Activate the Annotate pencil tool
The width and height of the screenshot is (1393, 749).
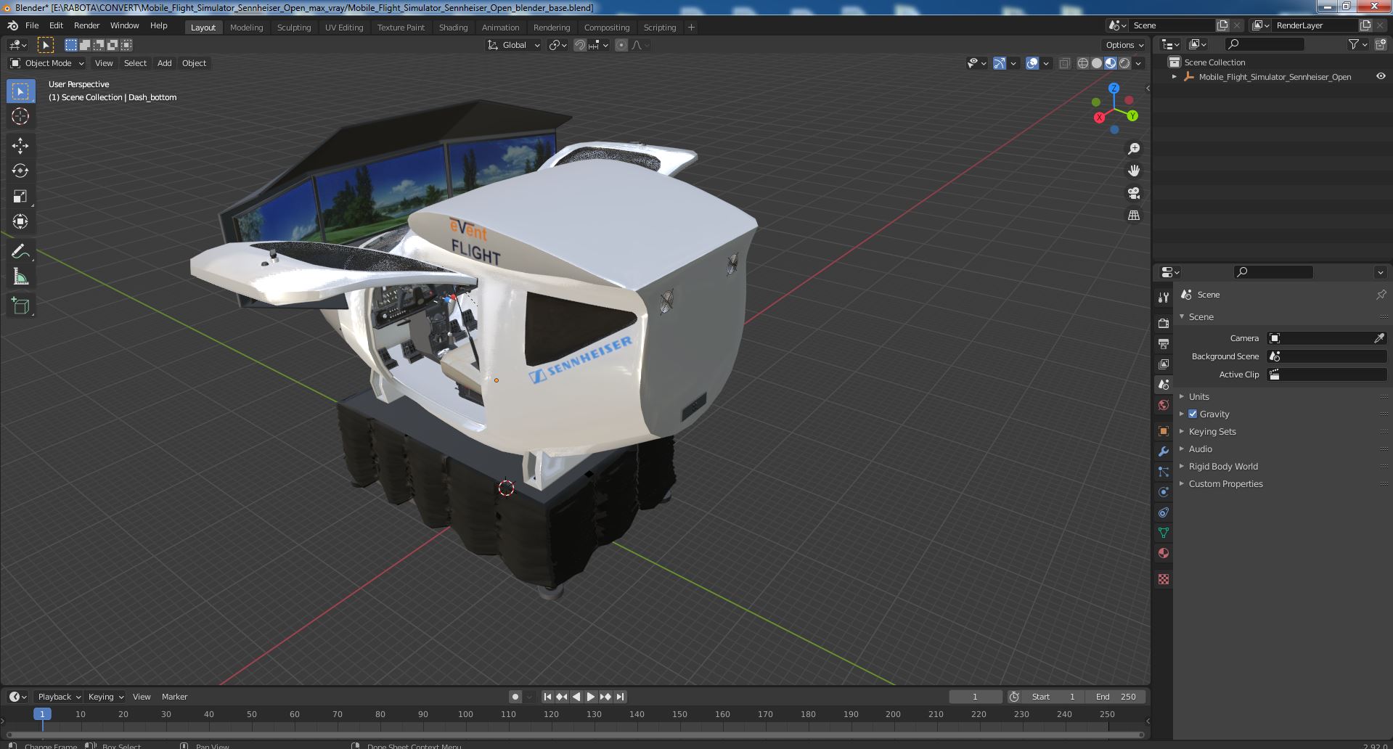20,251
